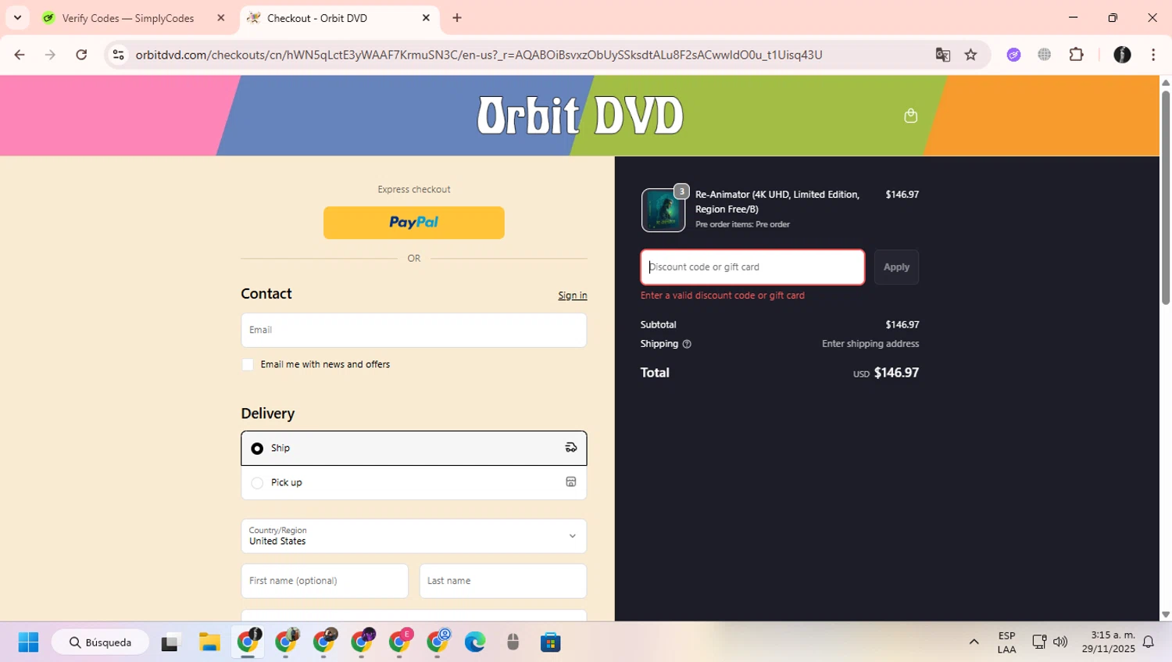Open the volume control in system tray
The width and height of the screenshot is (1172, 662).
pyautogui.click(x=1060, y=642)
